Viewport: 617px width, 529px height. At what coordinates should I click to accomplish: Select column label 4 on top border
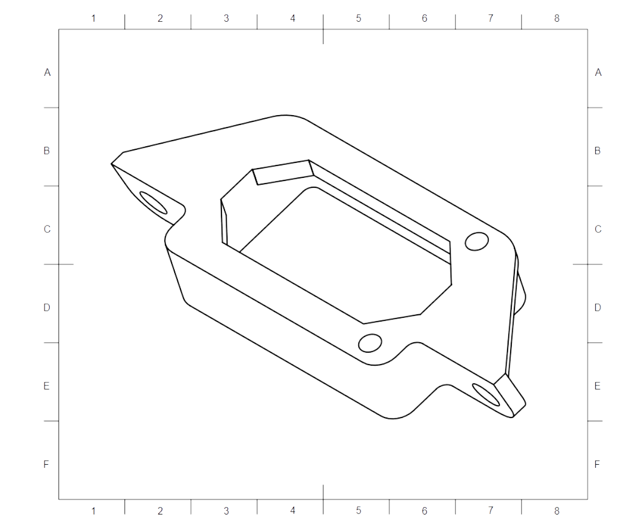point(292,19)
